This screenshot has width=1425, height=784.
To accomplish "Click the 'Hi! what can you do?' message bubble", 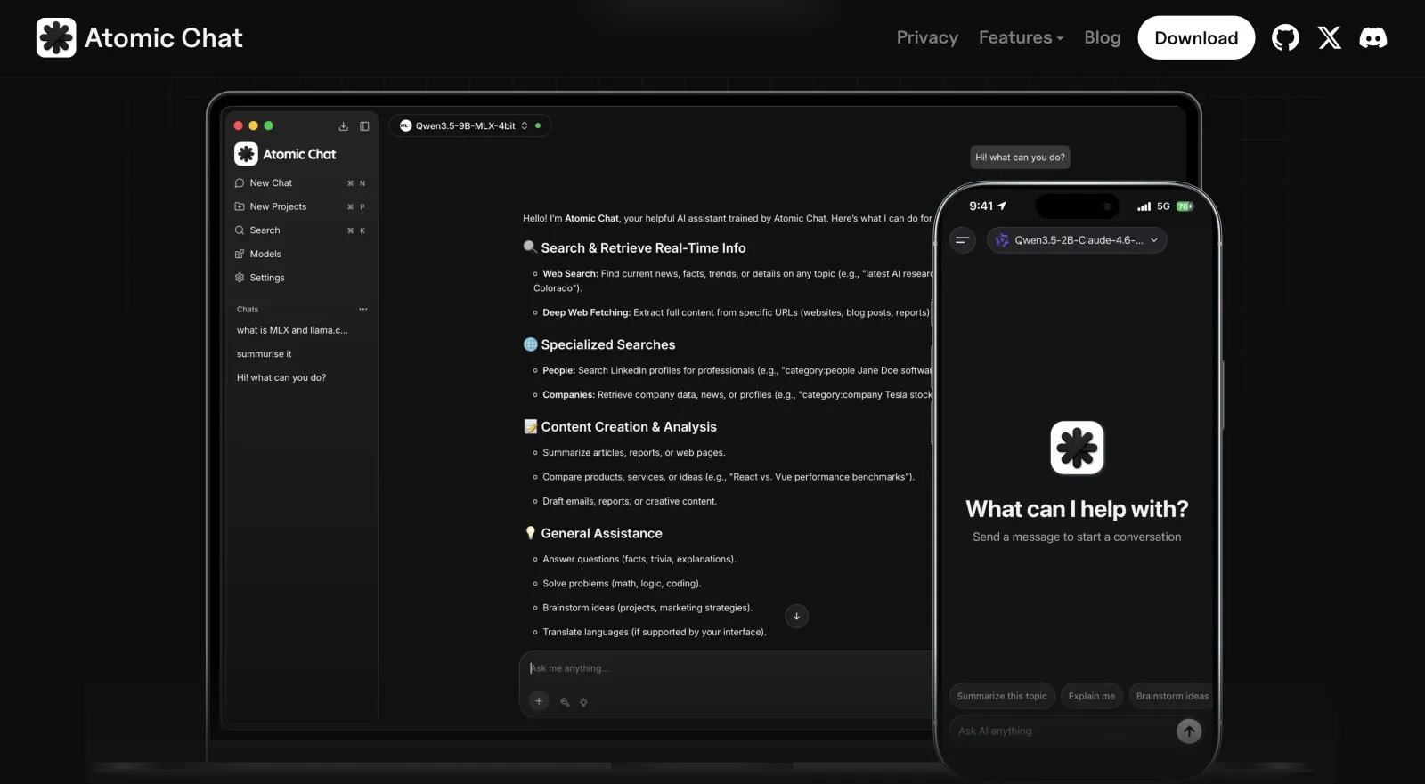I will [1020, 158].
